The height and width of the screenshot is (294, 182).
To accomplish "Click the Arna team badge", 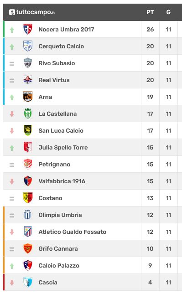I will coord(28,97).
